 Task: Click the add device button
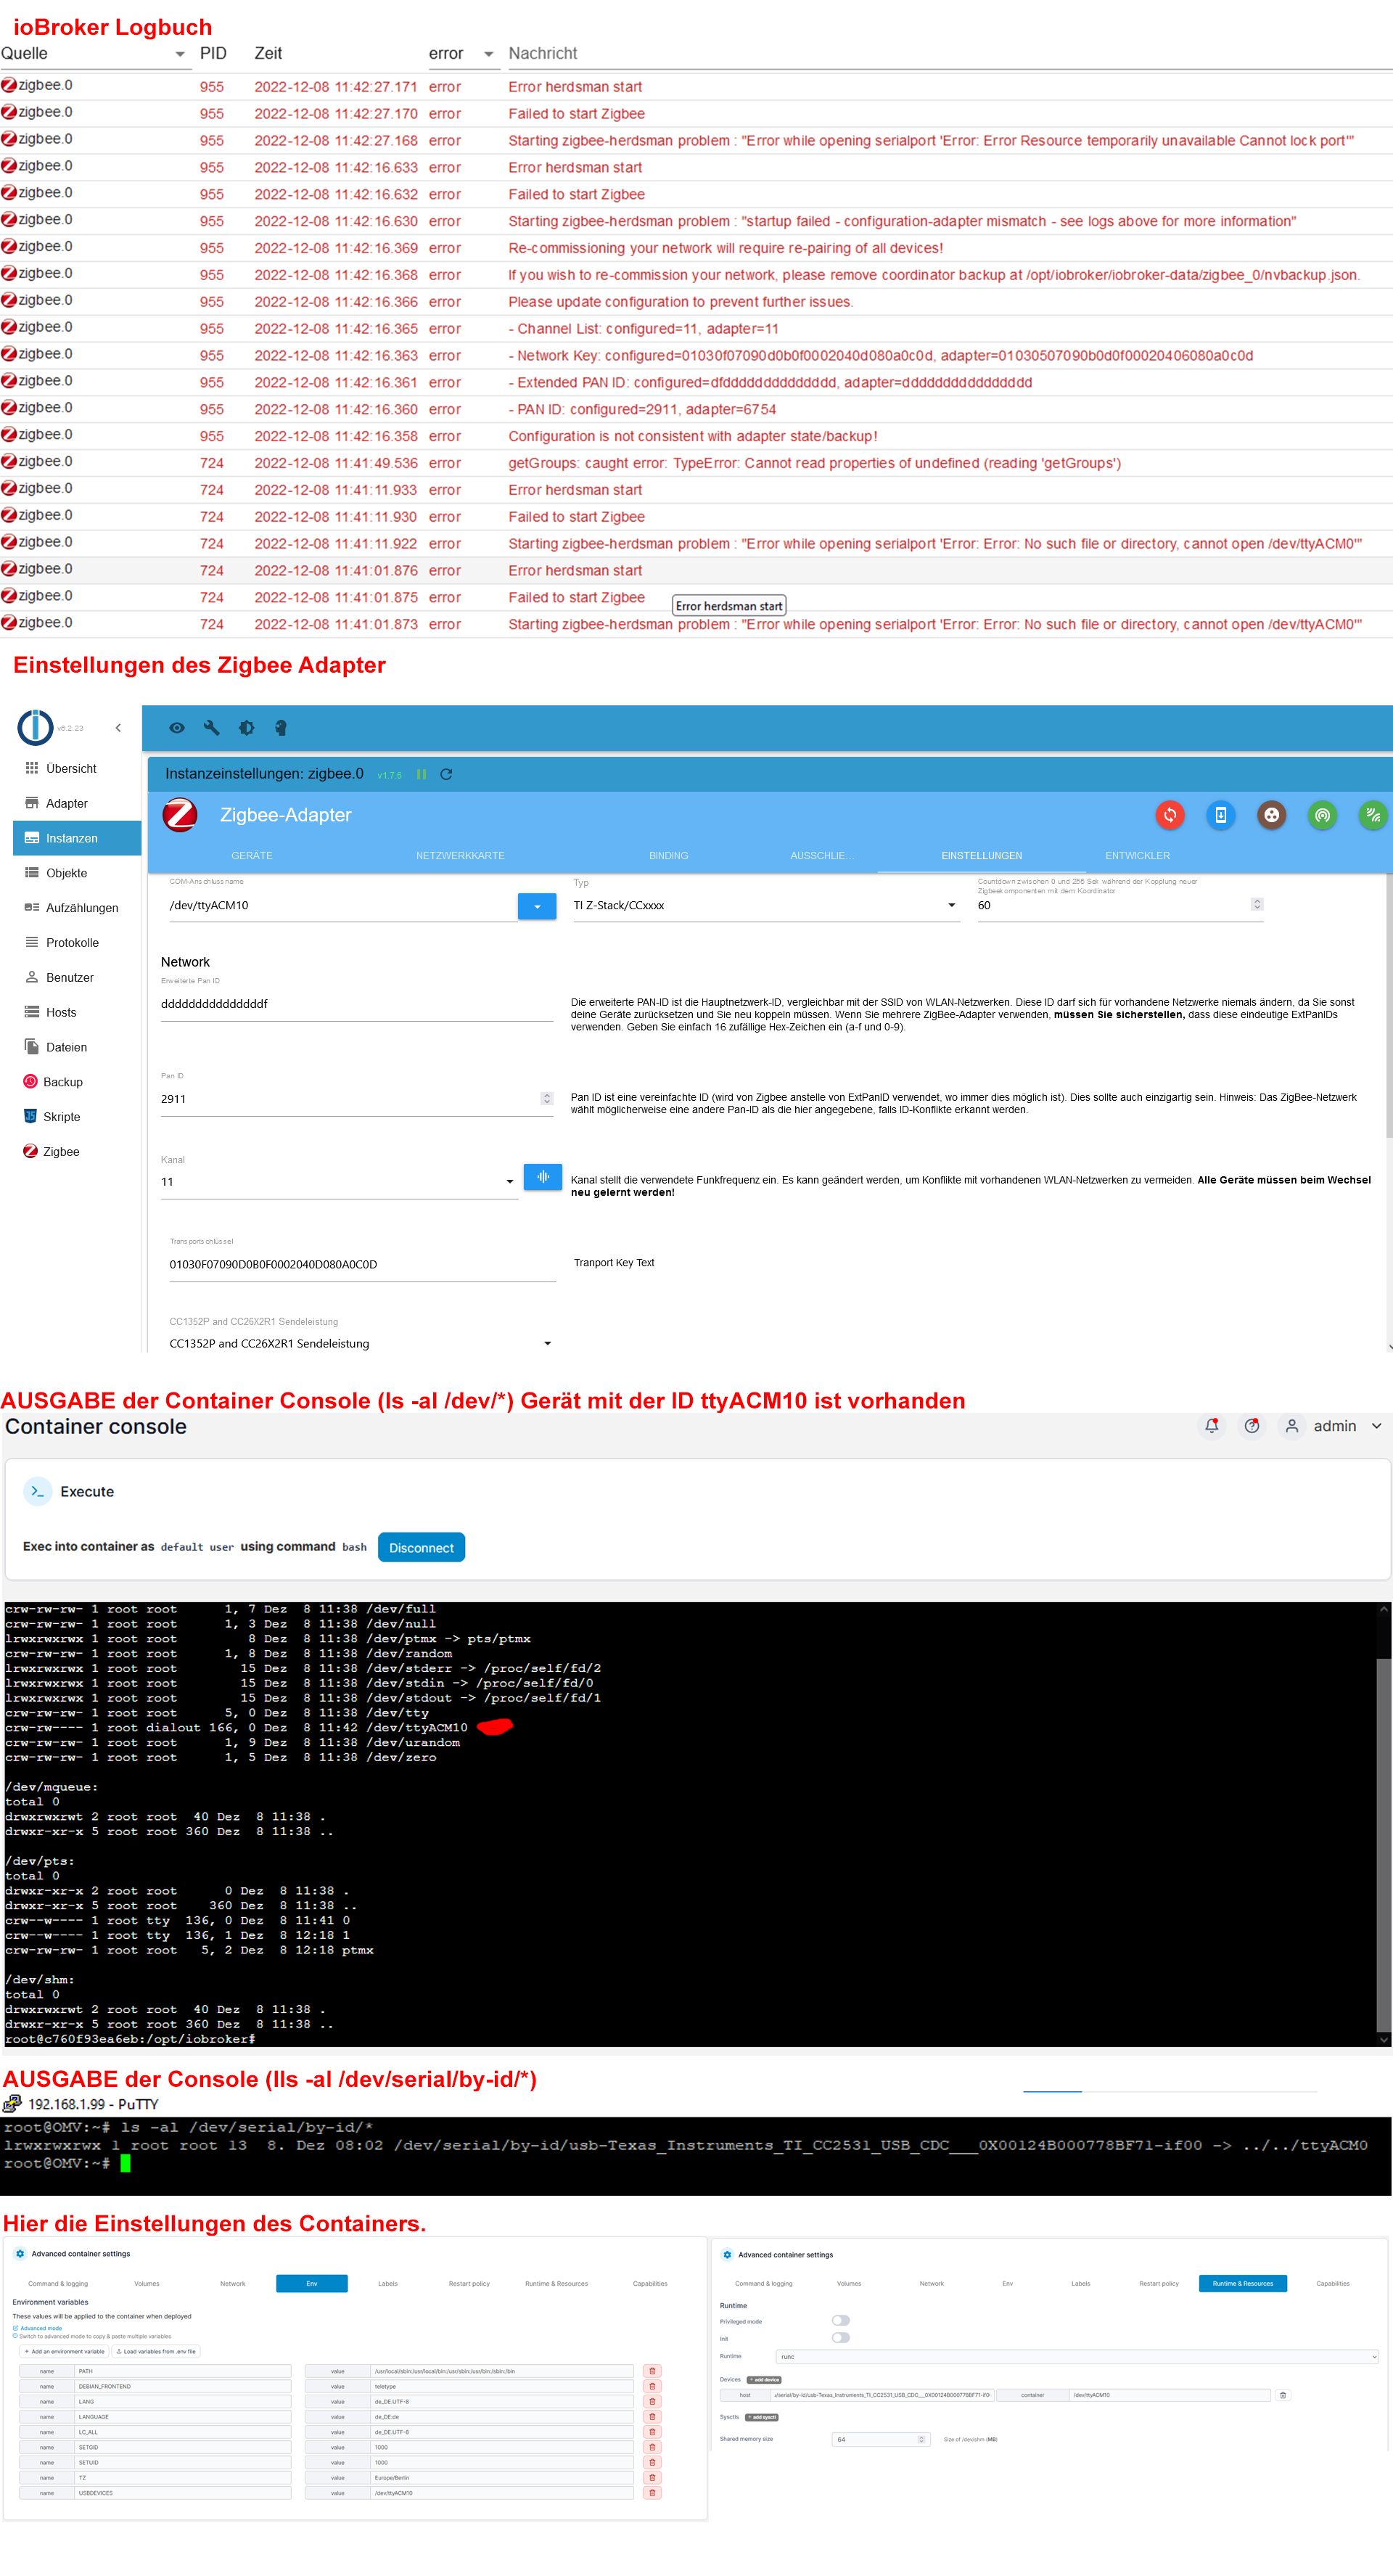click(x=764, y=2380)
